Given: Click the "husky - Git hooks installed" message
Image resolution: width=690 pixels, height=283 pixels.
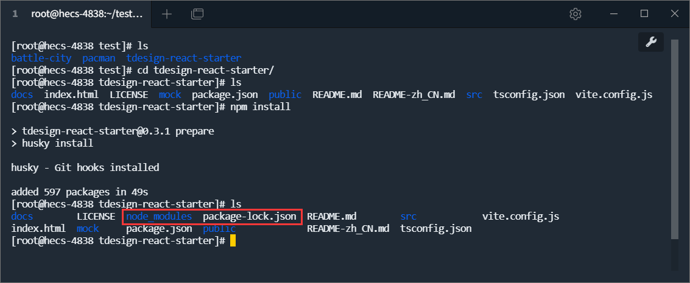Looking at the screenshot, I should [85, 167].
